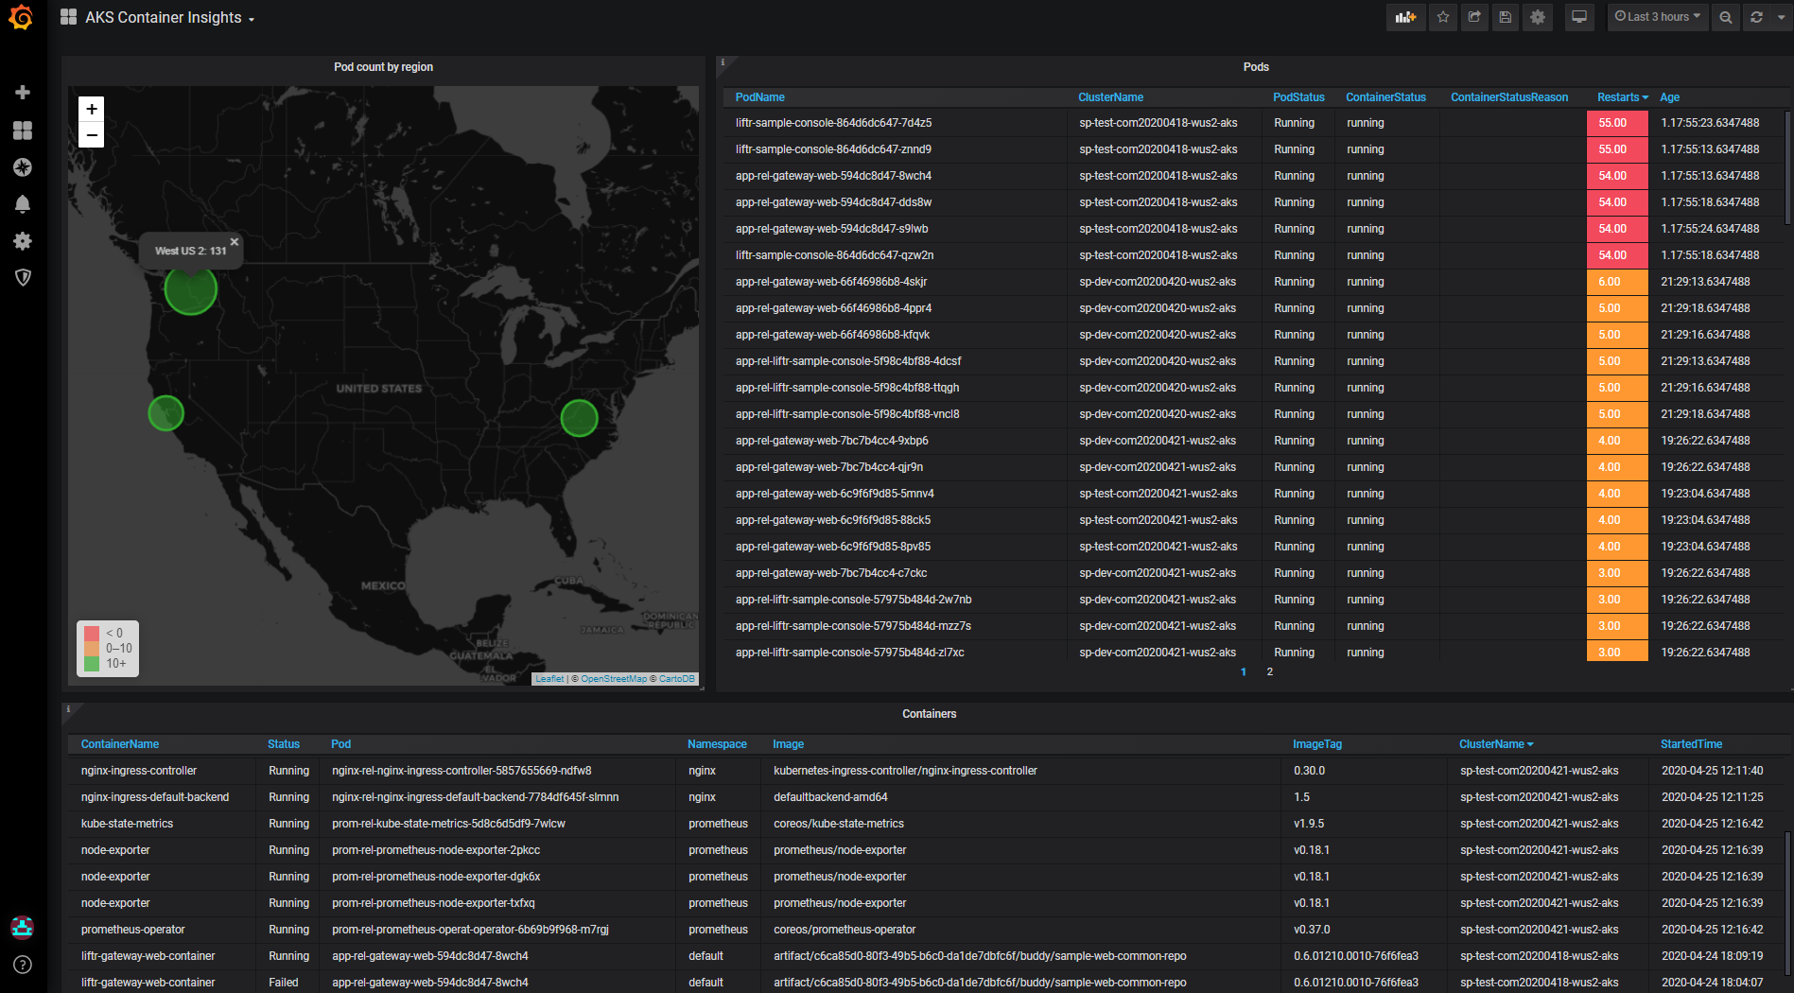The height and width of the screenshot is (993, 1794).
Task: Sort Containers by Namespace
Action: (x=717, y=744)
